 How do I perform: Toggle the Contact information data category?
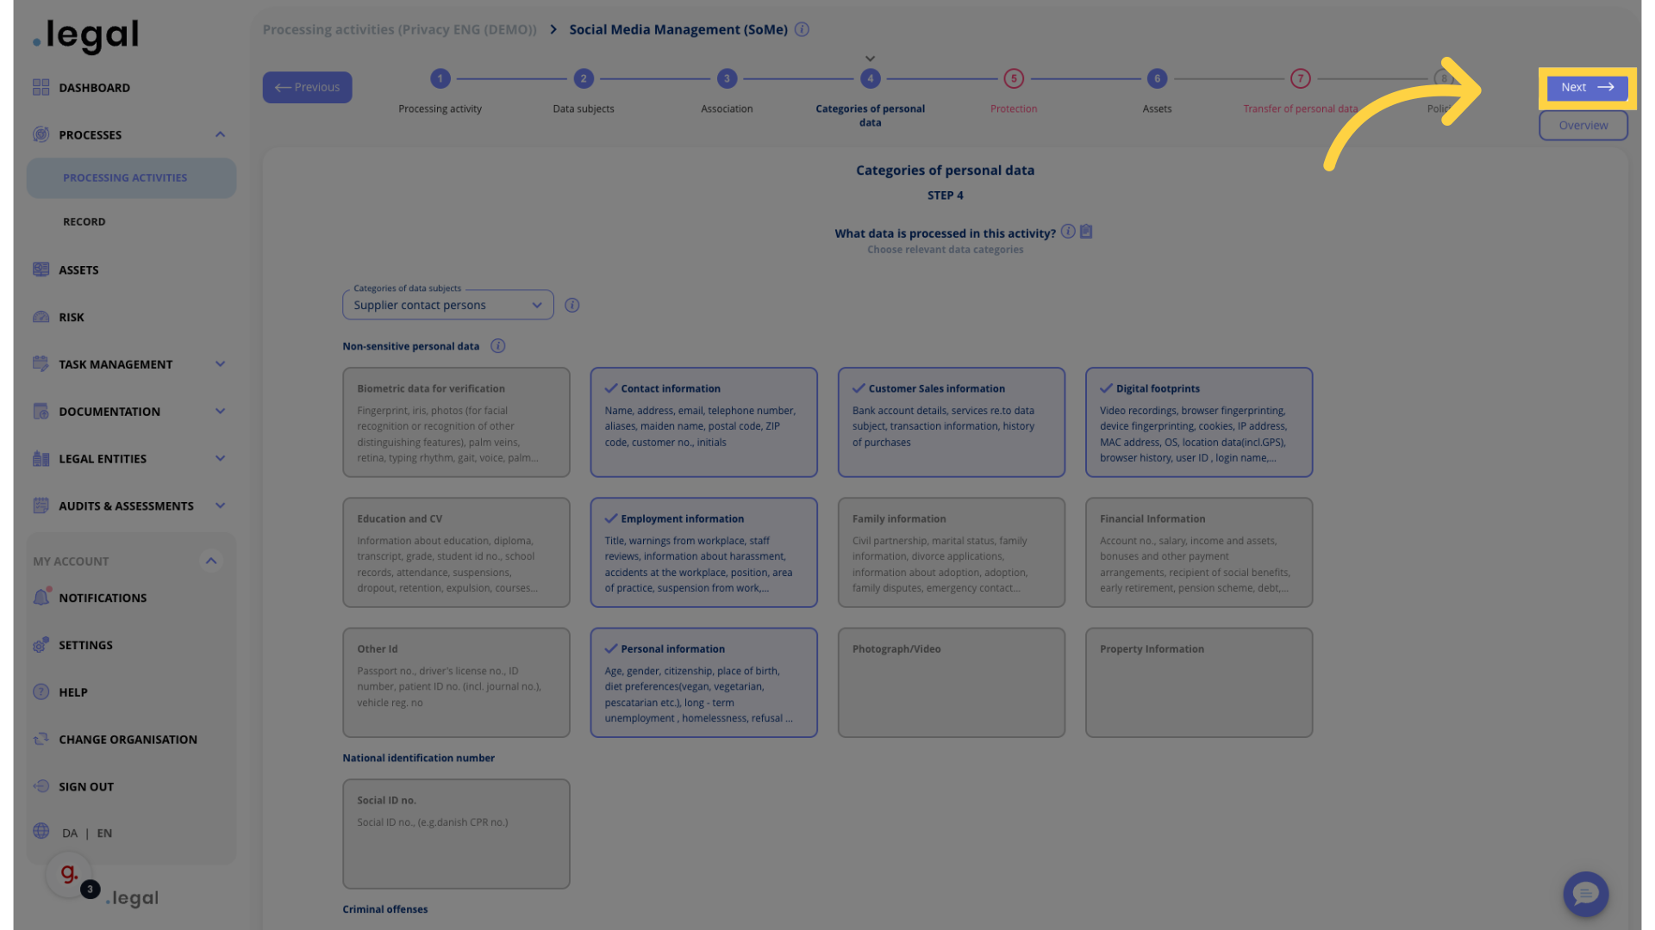click(703, 421)
